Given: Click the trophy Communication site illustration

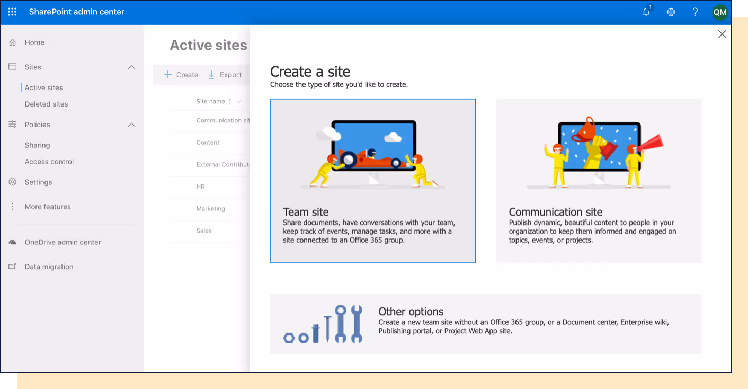Looking at the screenshot, I should pyautogui.click(x=599, y=153).
